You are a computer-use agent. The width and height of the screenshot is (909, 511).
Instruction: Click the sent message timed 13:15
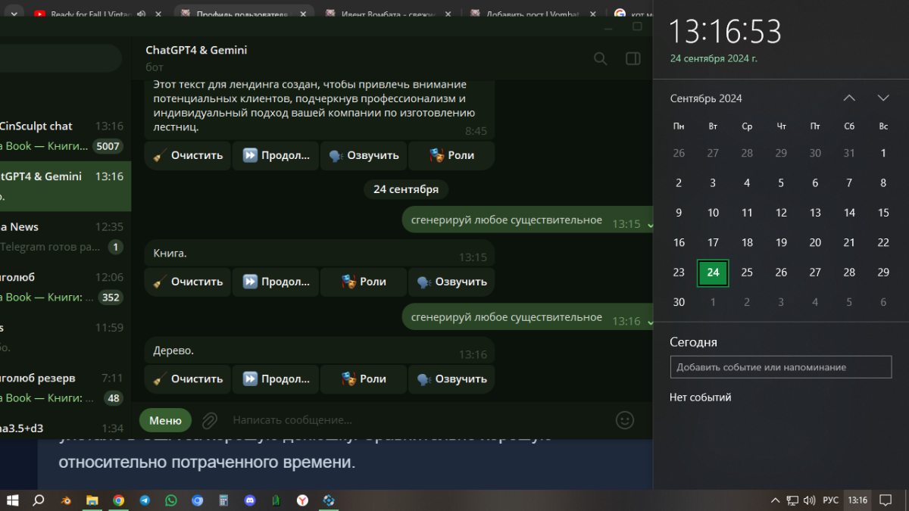pos(528,220)
